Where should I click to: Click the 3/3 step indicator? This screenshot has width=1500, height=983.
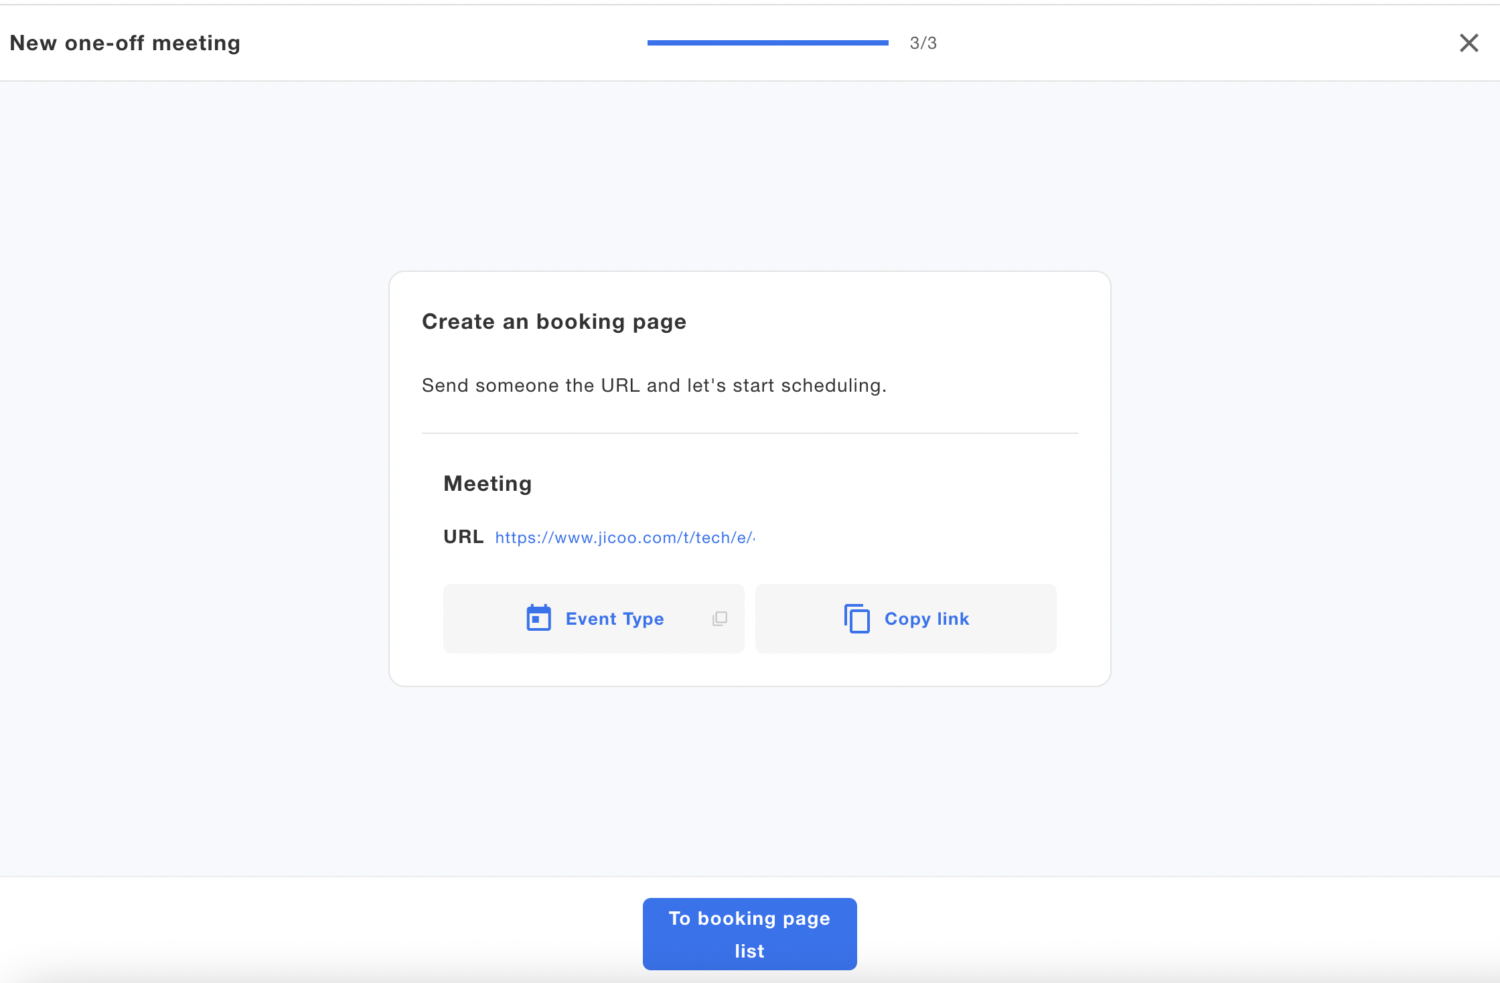pyautogui.click(x=923, y=43)
